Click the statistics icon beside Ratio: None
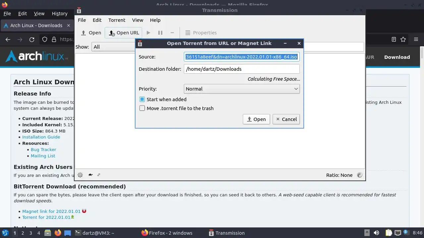The image size is (424, 238). pyautogui.click(x=360, y=175)
